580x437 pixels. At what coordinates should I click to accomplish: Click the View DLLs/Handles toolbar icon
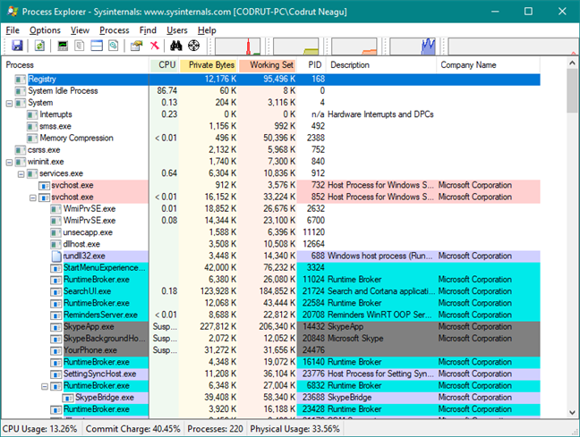[x=114, y=46]
